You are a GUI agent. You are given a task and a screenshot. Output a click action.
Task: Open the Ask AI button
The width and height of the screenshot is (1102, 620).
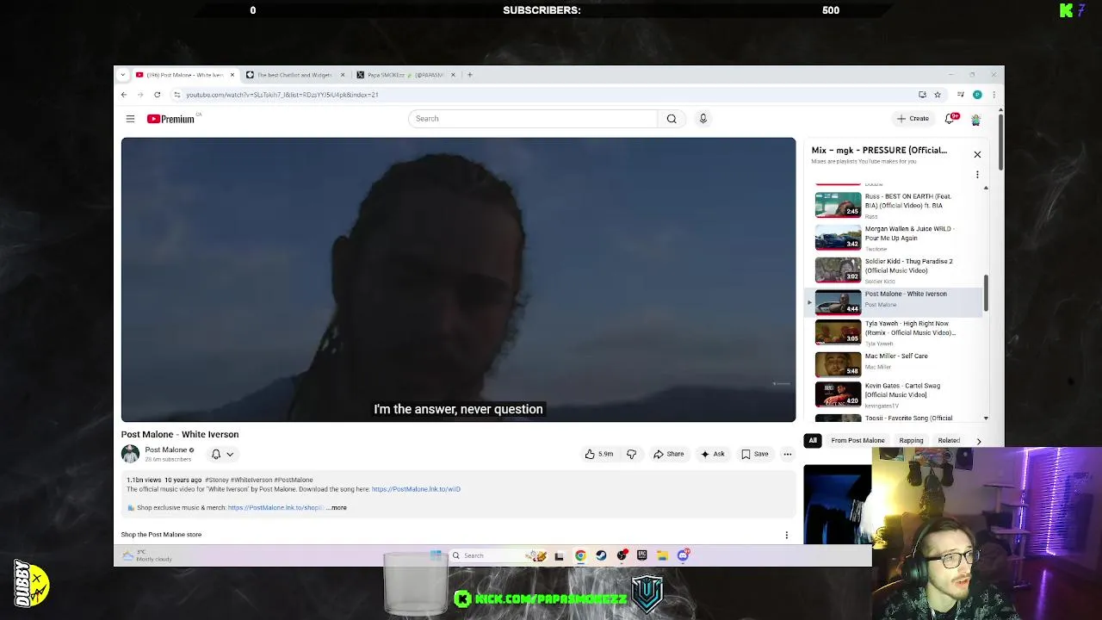coord(713,454)
